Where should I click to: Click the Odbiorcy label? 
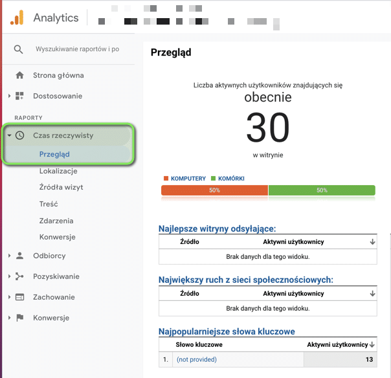click(49, 256)
